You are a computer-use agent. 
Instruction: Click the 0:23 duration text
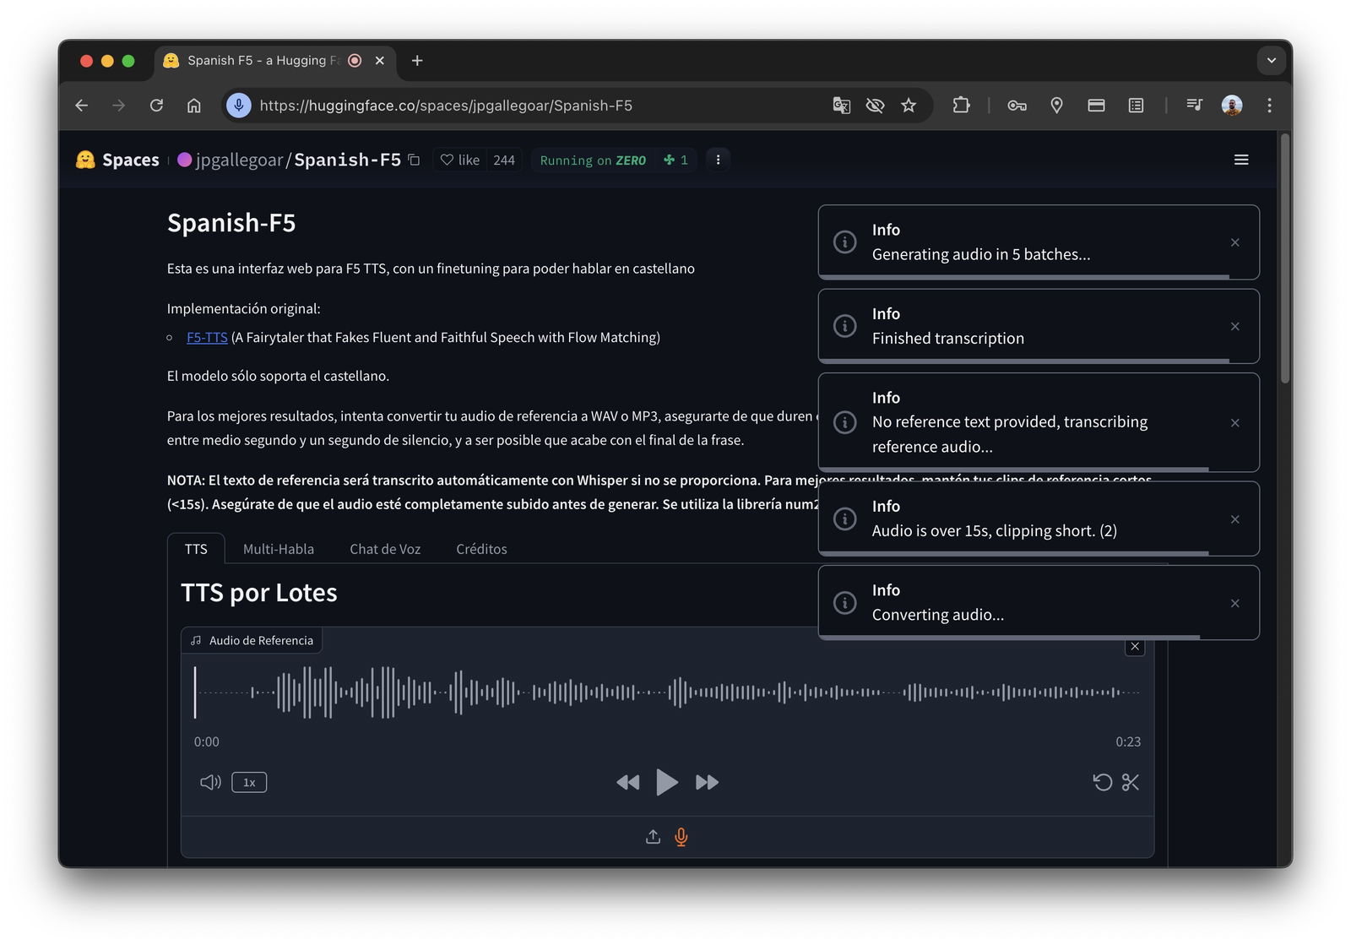click(1128, 741)
